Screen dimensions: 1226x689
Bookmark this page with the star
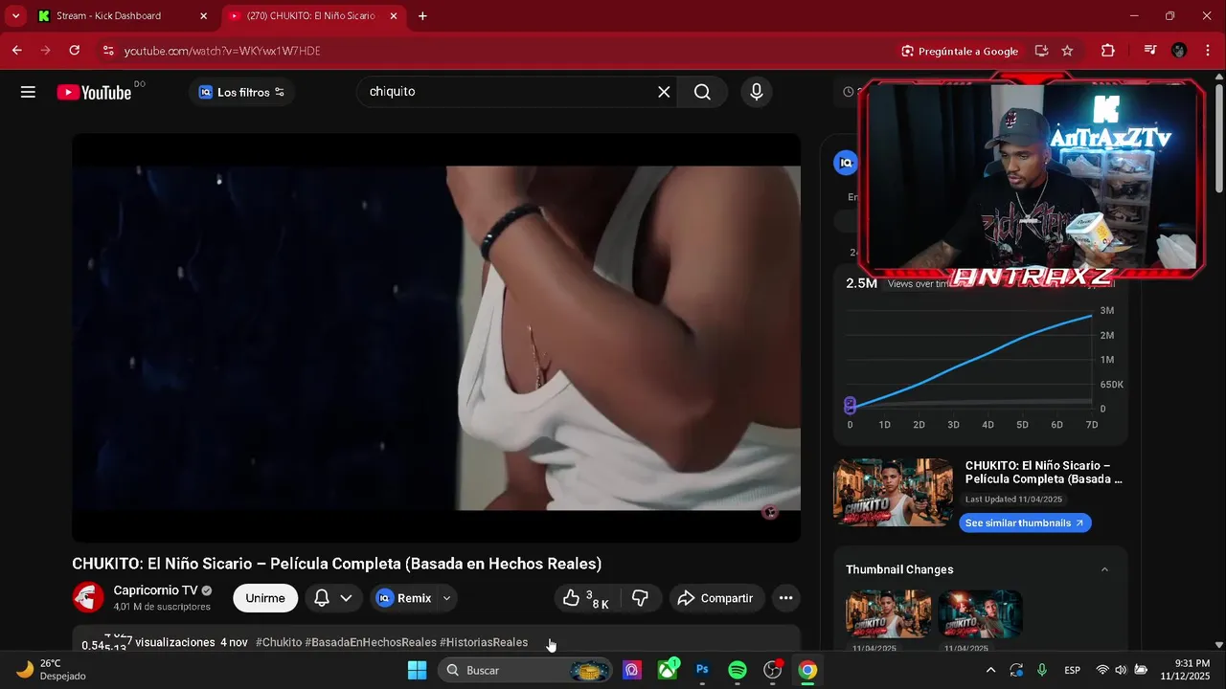pos(1067,51)
